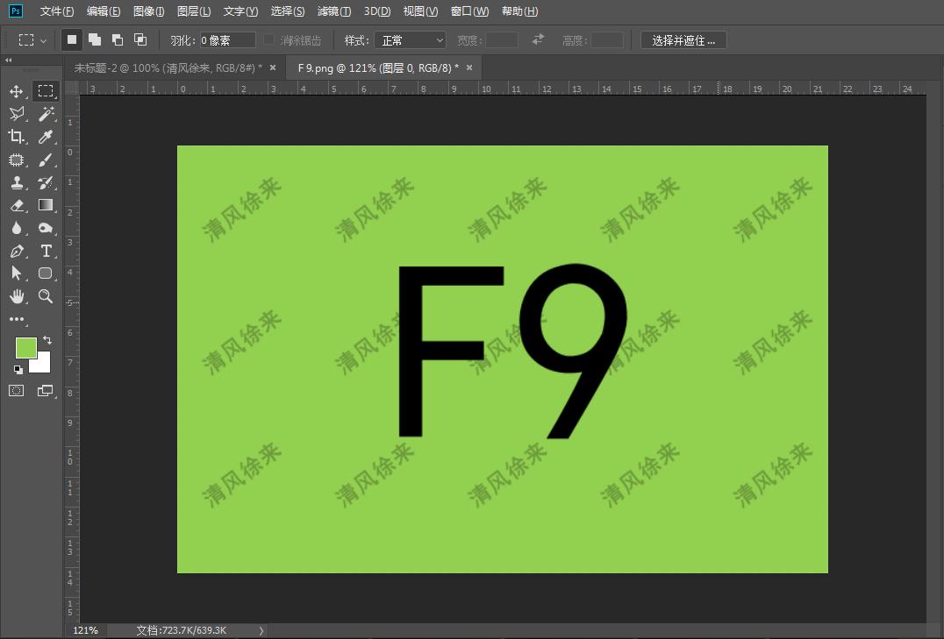
Task: Select the Polygonal Lasso tool
Action: tap(17, 114)
